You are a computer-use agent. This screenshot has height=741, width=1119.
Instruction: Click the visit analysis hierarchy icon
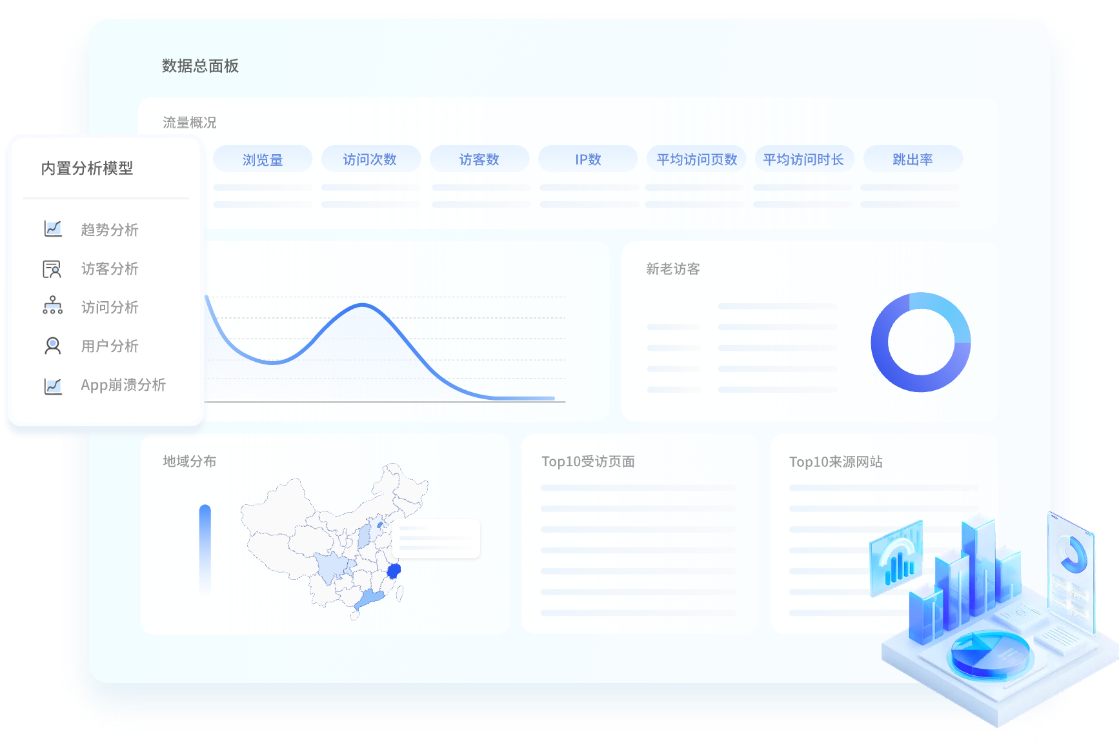coord(52,306)
